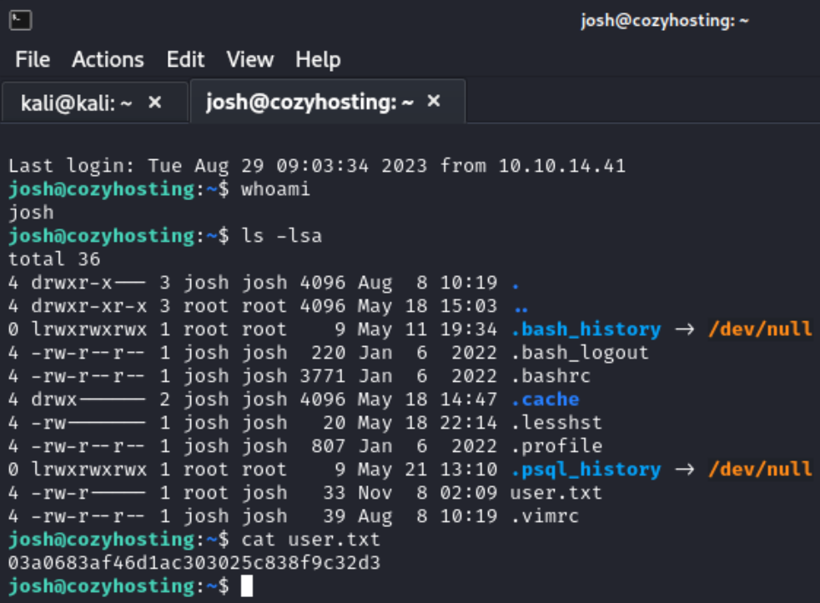
Task: Click the .bash_history symlink name
Action: (x=586, y=329)
